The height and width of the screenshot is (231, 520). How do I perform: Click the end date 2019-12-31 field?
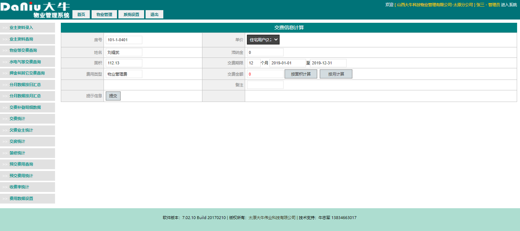point(328,63)
